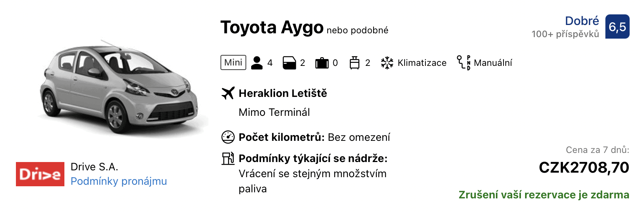The height and width of the screenshot is (212, 641).
Task: Click the fuel pump policy icon
Action: point(228,158)
